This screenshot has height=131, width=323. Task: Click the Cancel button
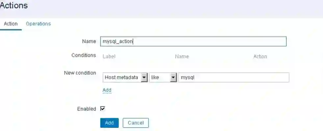tap(136, 123)
